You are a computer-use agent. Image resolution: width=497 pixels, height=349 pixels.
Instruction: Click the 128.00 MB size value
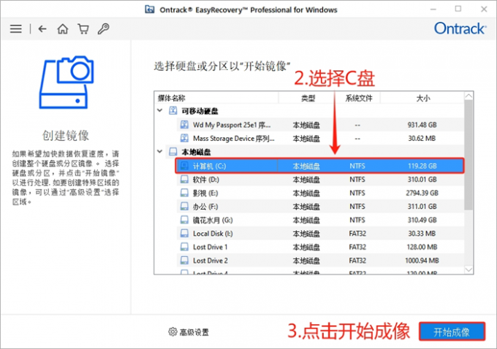tap(422, 247)
